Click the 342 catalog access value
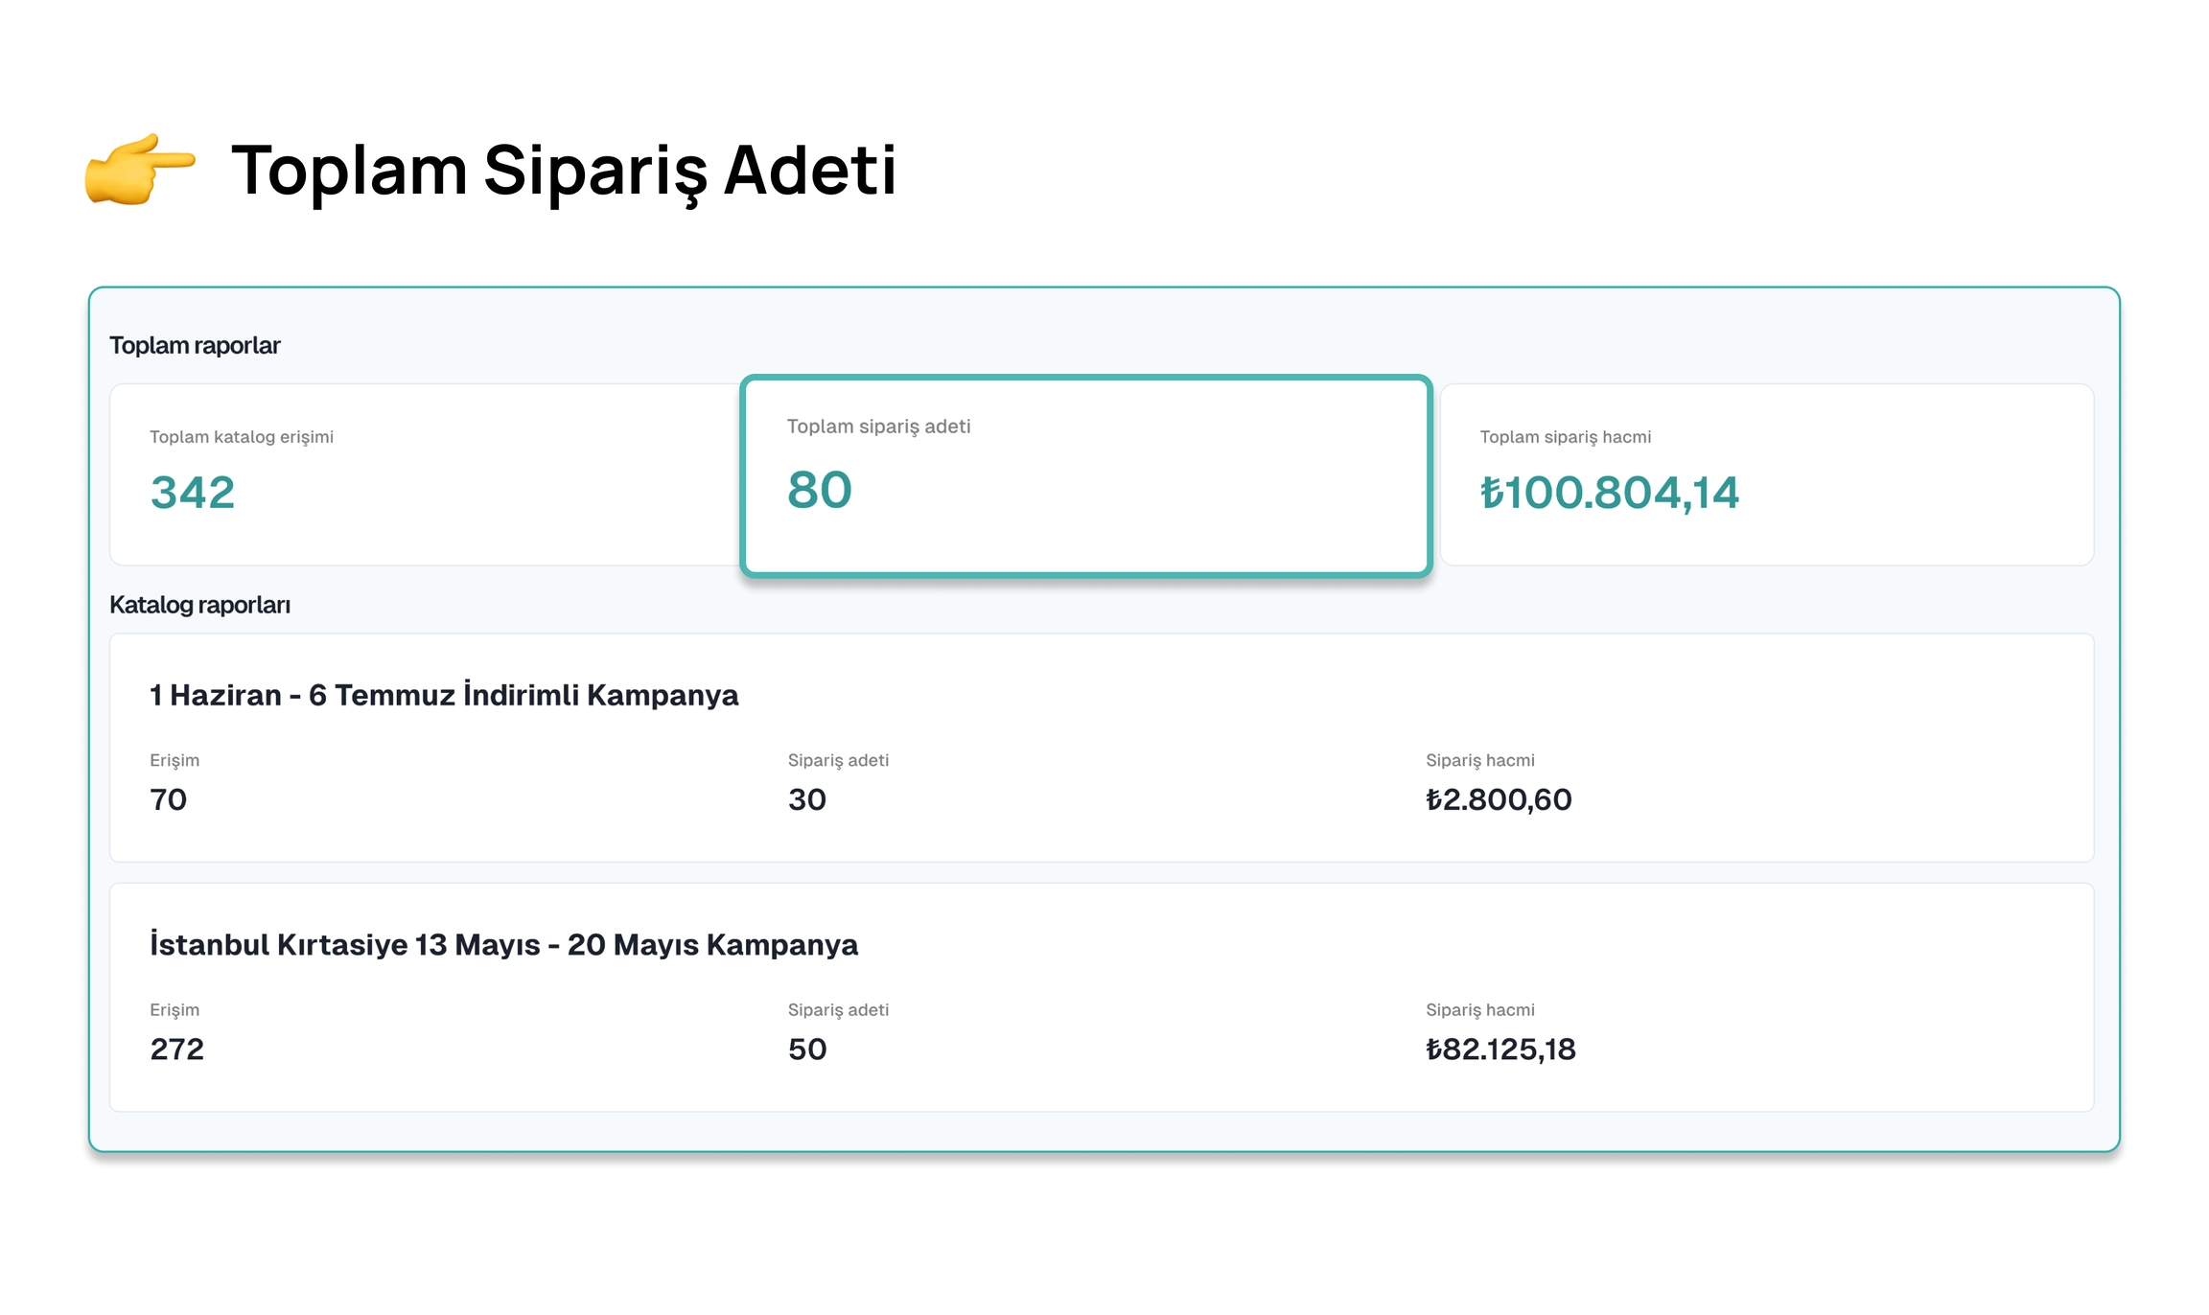2209x1315 pixels. [x=193, y=493]
